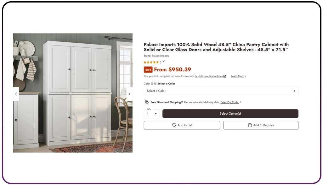Open flexible payment options link
The width and height of the screenshot is (323, 185).
(x=209, y=76)
